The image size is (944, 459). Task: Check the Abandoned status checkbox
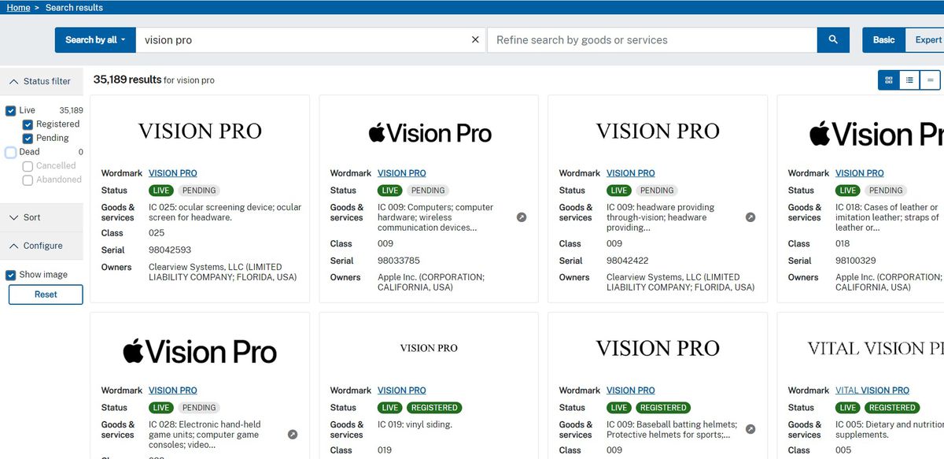pos(28,180)
